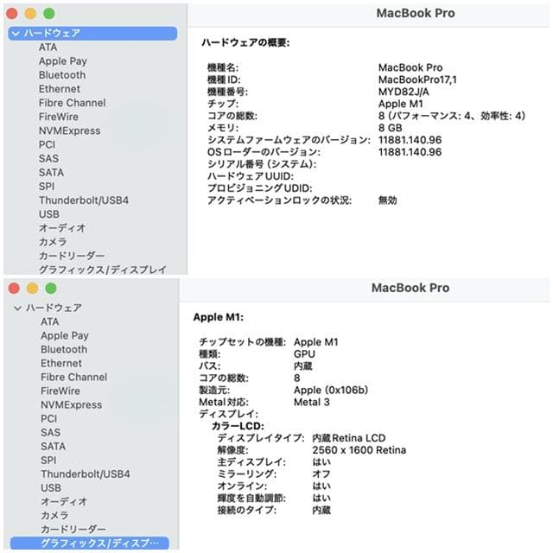Select Bluetooth in top window sidebar

pos(62,75)
